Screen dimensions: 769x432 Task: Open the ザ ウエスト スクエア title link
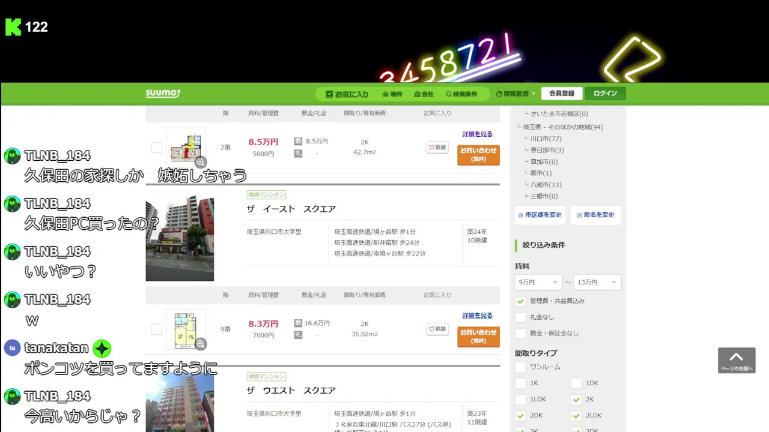291,391
